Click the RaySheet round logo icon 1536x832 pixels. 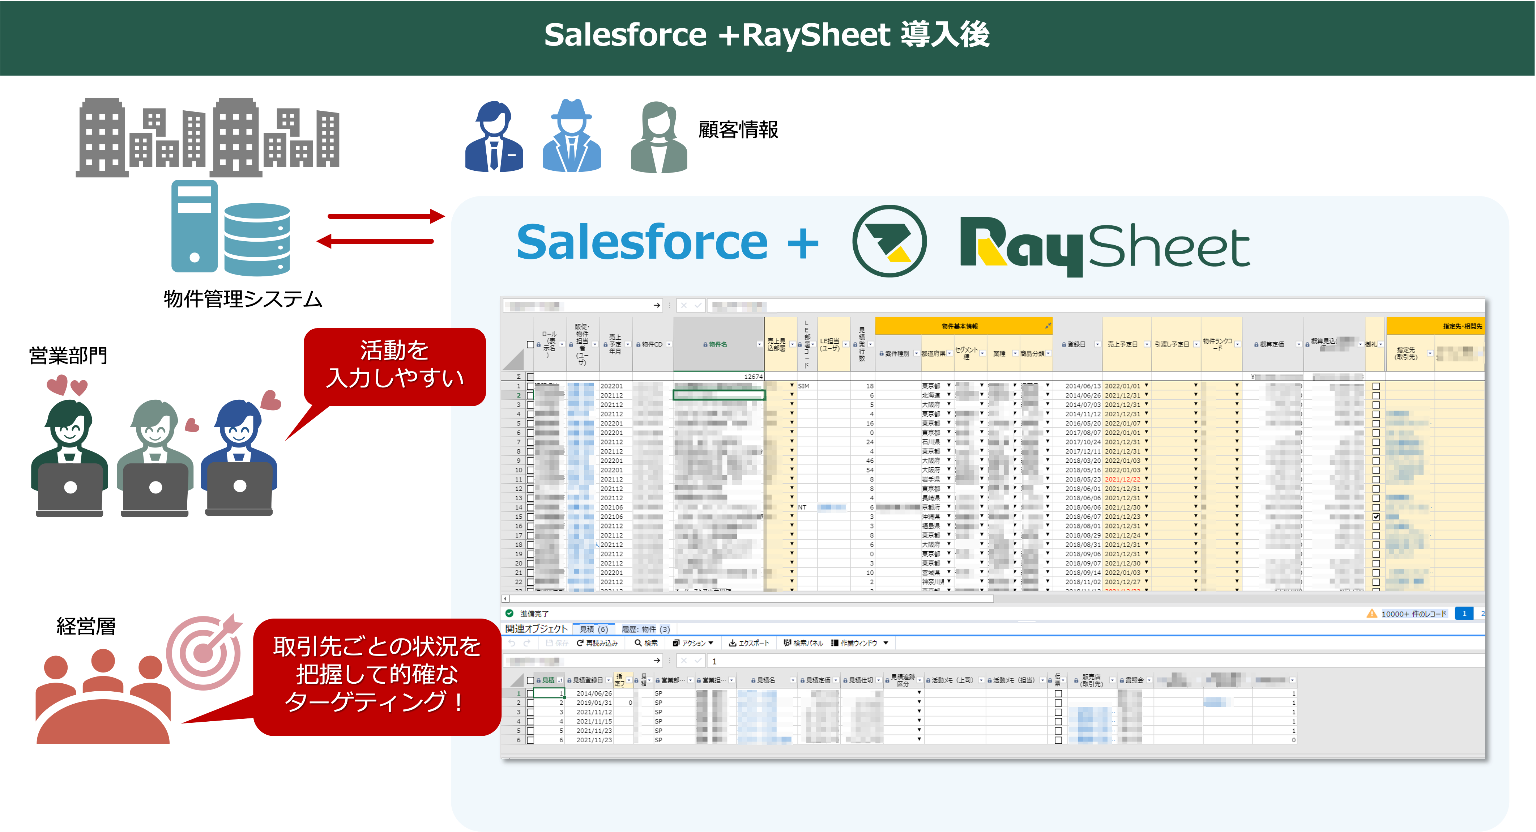pyautogui.click(x=889, y=241)
